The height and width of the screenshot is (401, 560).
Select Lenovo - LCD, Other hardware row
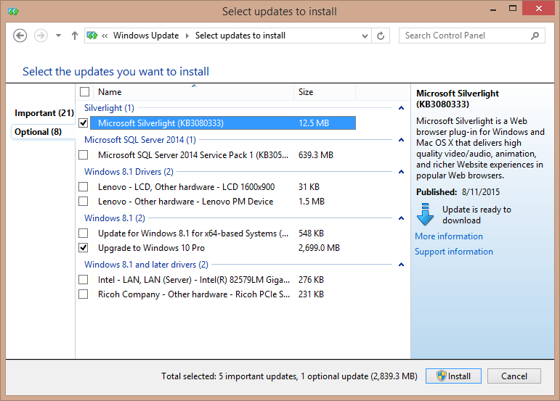223,187
